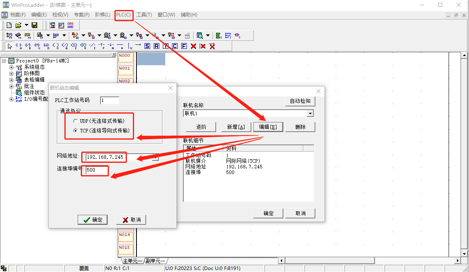The image size is (469, 272).
Task: Insert inverted output coil Q
Action: [65, 46]
